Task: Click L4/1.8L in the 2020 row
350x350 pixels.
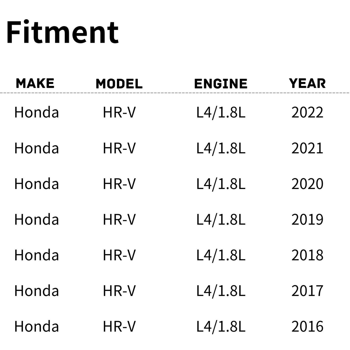Action: pyautogui.click(x=221, y=184)
